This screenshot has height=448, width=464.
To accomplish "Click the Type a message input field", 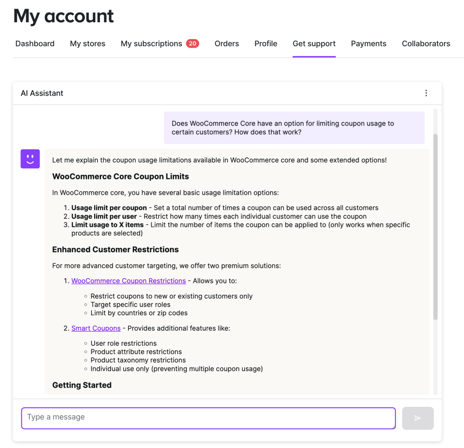I will (x=208, y=418).
